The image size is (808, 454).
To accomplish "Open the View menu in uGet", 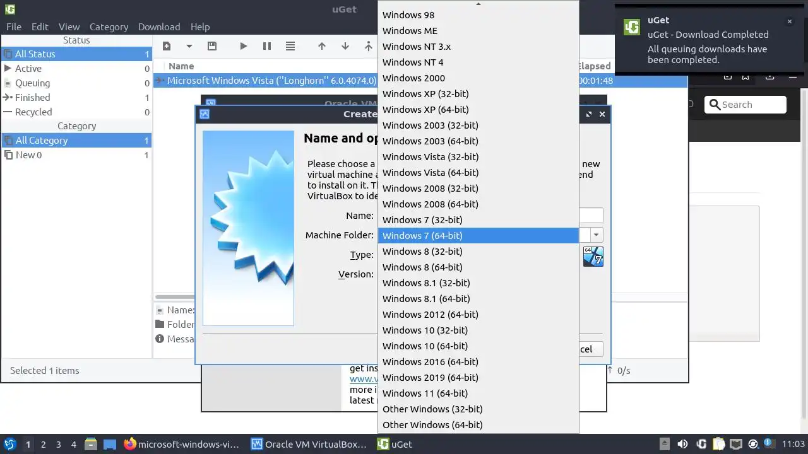I will (x=69, y=26).
